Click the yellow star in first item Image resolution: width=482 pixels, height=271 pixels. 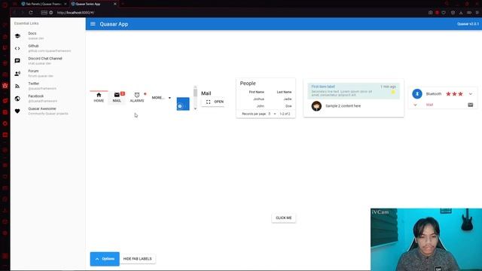(x=393, y=92)
